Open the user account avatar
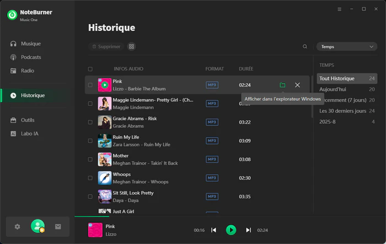 point(37,226)
